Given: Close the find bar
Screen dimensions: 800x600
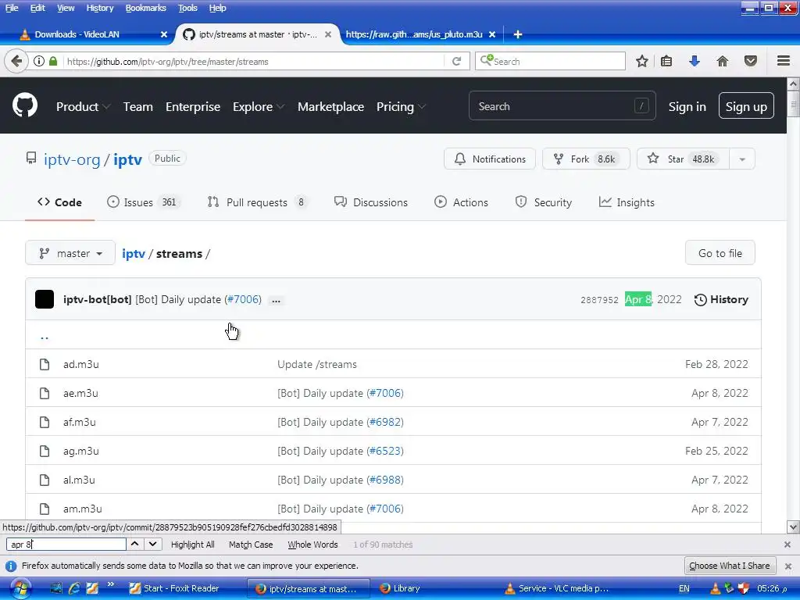Looking at the screenshot, I should pyautogui.click(x=787, y=545).
